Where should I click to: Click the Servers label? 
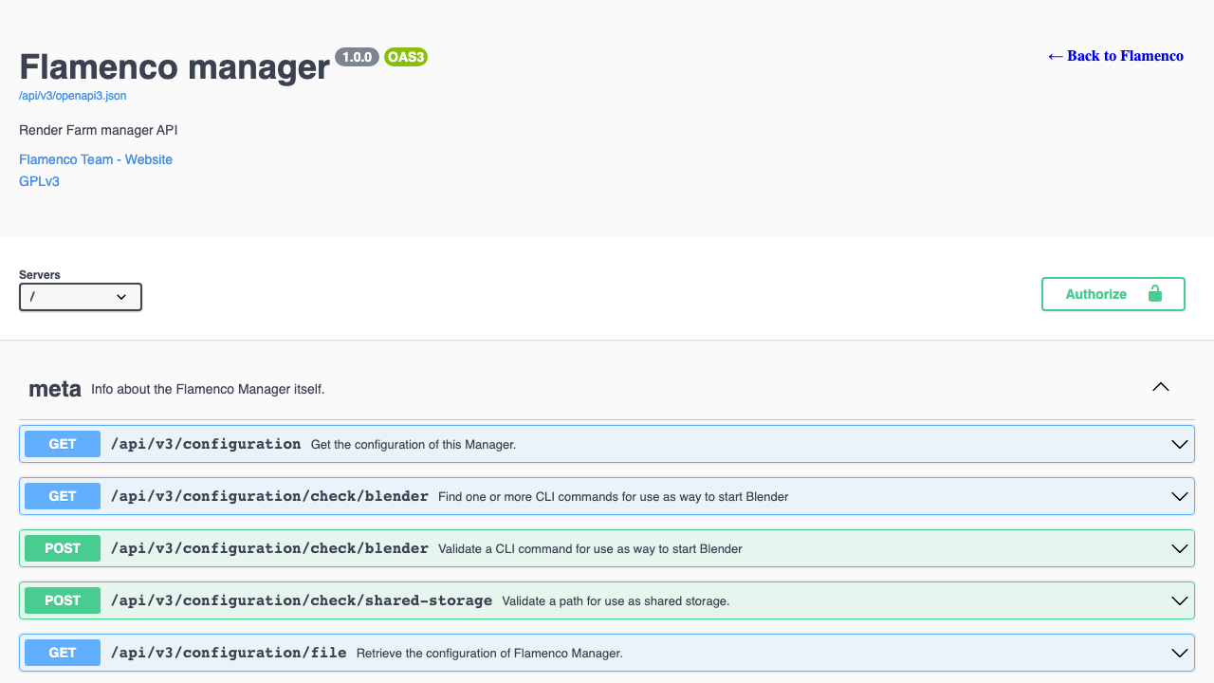[x=40, y=275]
